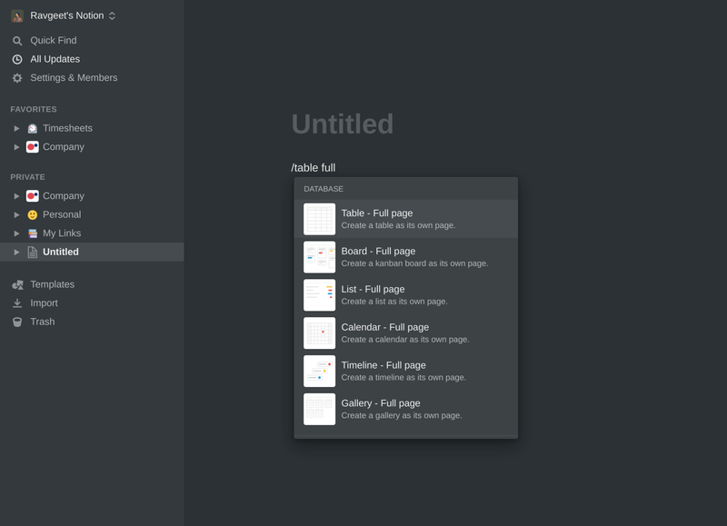Click the Company page emoji icon
Screen dimensions: 727x526
pos(34,195)
